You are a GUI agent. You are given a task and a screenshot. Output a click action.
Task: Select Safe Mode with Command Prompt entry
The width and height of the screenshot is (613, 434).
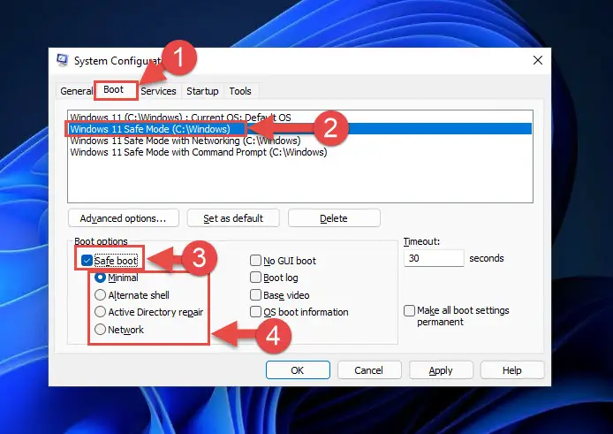click(x=300, y=152)
